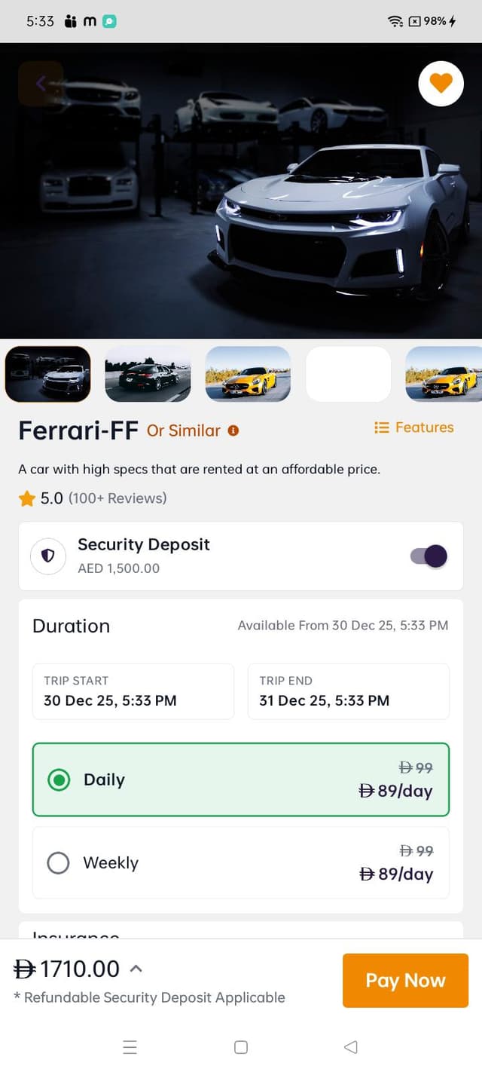Open the Features list icon
482x1072 pixels.
click(383, 427)
